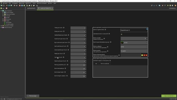Viewport: 177px width, 100px height.
Task: Expand Textures tree node
Action: pos(3,16)
